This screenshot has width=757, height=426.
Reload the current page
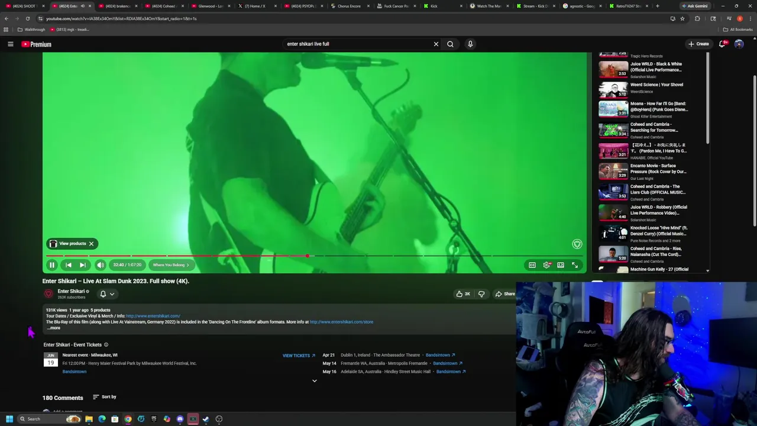pyautogui.click(x=27, y=18)
